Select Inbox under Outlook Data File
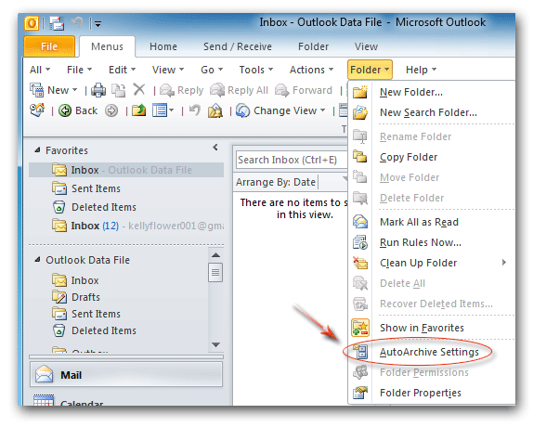Image resolution: width=533 pixels, height=427 pixels. 75,280
